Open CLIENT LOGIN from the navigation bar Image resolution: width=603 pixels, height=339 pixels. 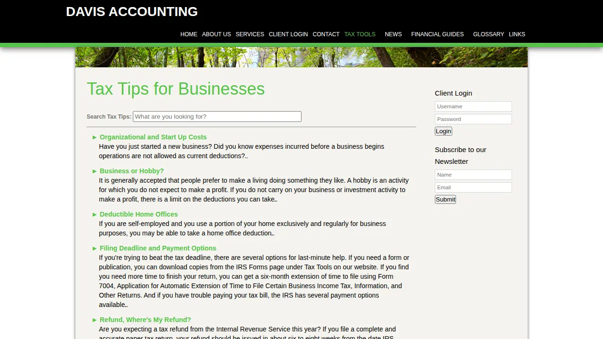tap(288, 34)
